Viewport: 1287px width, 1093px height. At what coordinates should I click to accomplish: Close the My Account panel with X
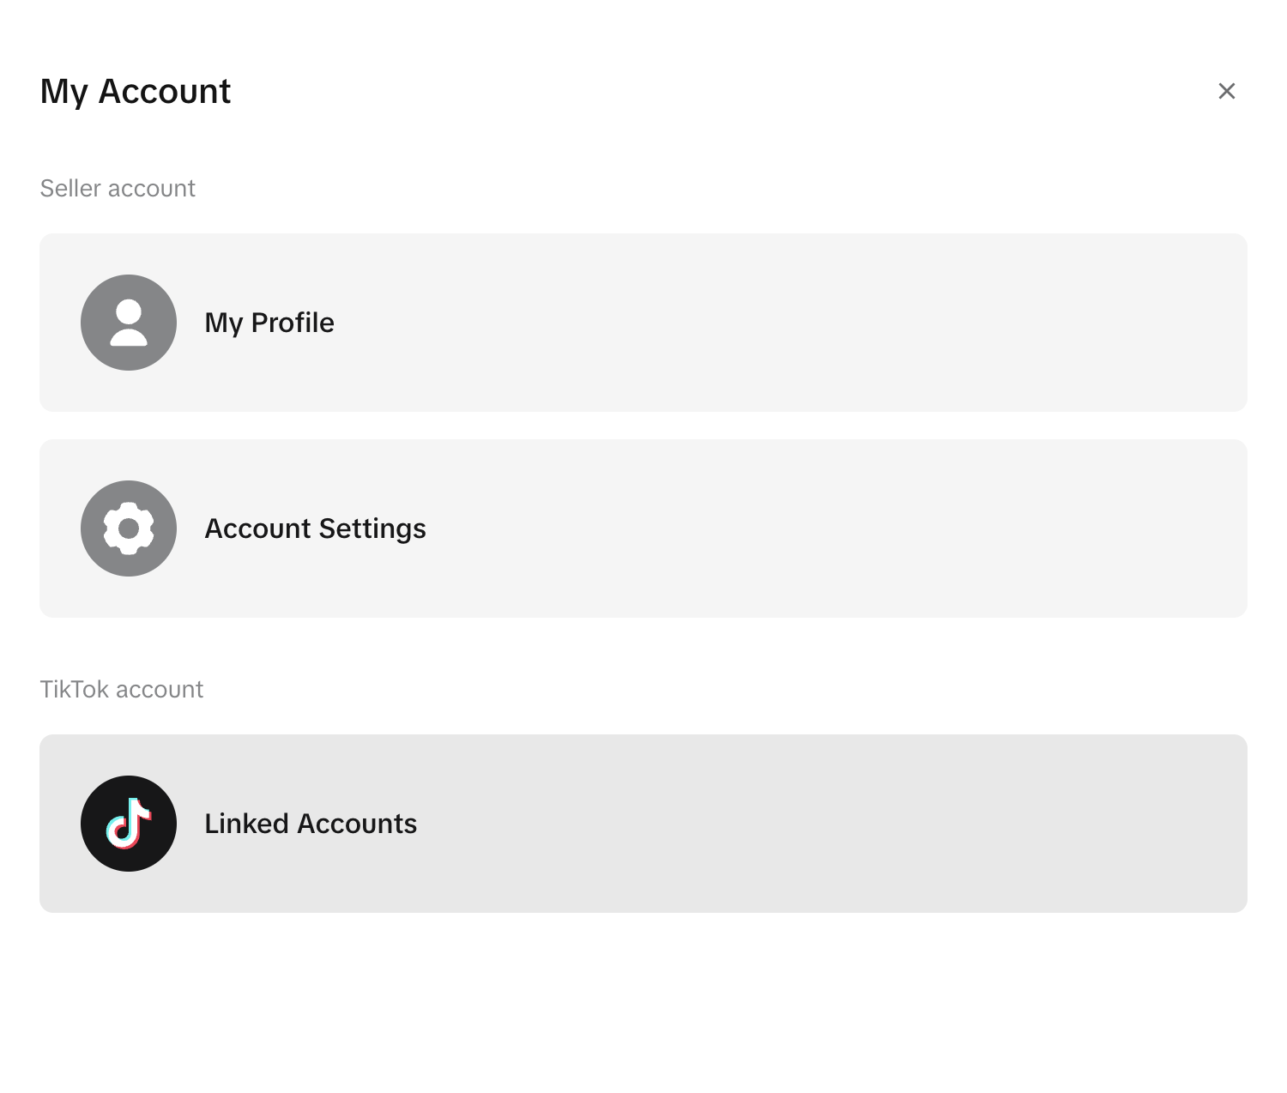click(1227, 91)
